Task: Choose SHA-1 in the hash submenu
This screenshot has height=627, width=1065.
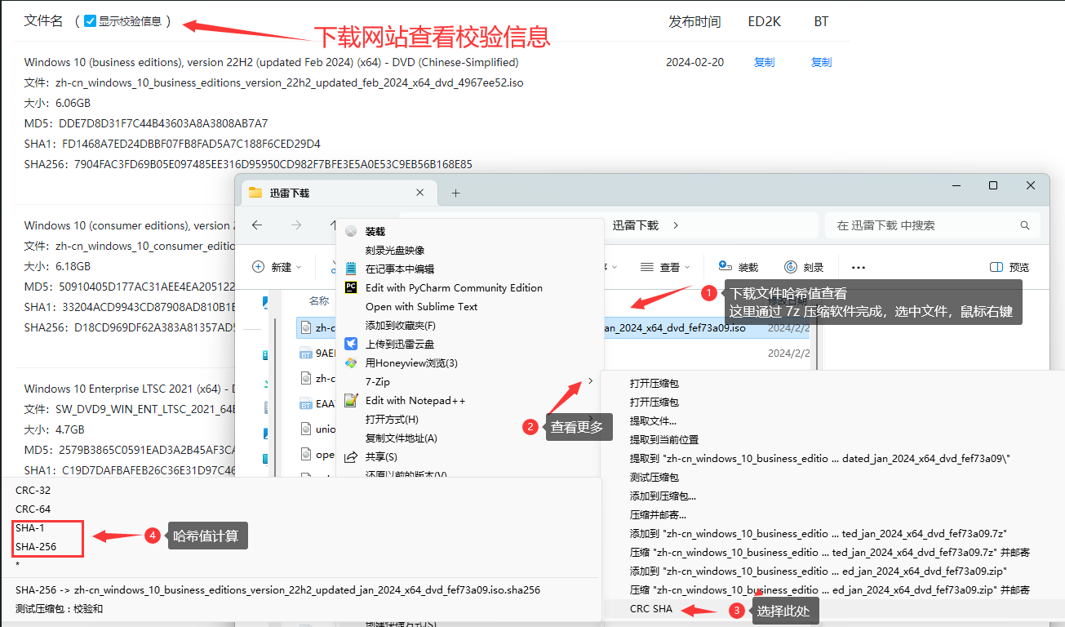Action: (x=29, y=527)
